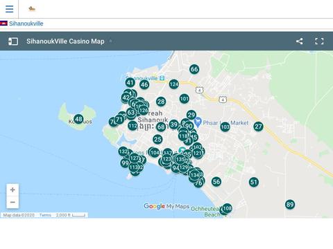Screen dimensions: 333x249
Task: Click the Cambodia flag icon
Action: click(3, 24)
